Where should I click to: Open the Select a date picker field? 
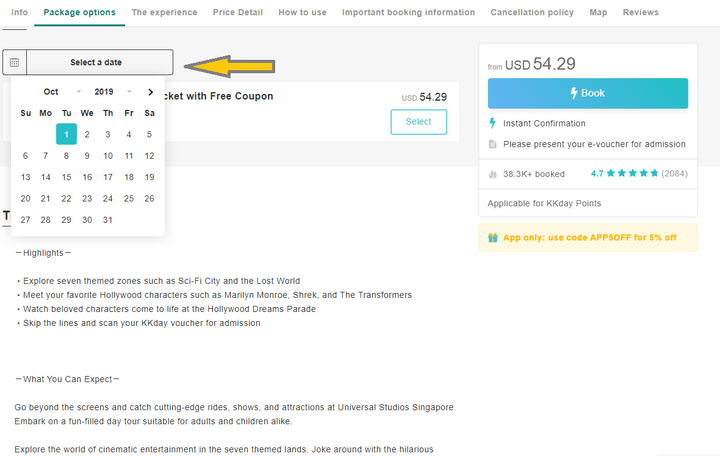pos(88,62)
